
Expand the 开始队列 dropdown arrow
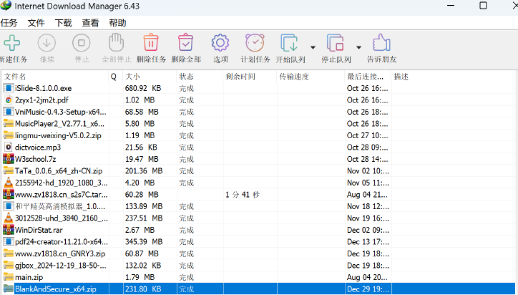tap(313, 47)
